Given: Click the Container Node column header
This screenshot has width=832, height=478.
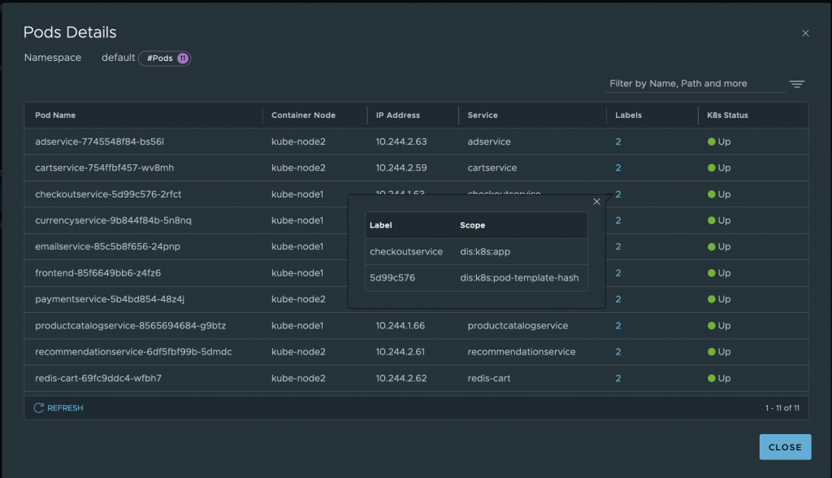Looking at the screenshot, I should tap(303, 115).
